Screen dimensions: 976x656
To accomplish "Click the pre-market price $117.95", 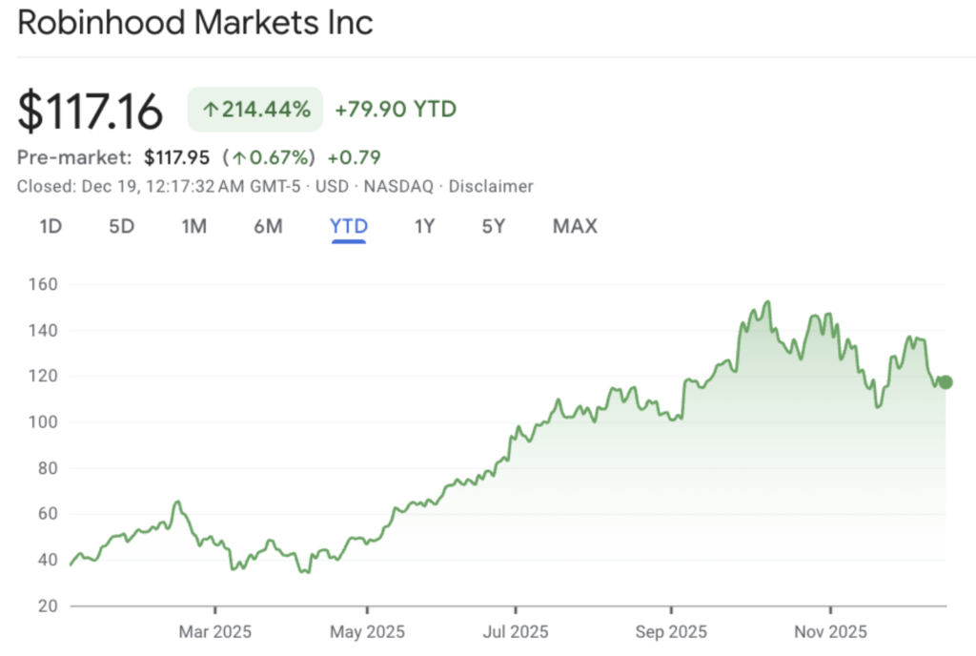I will point(176,157).
